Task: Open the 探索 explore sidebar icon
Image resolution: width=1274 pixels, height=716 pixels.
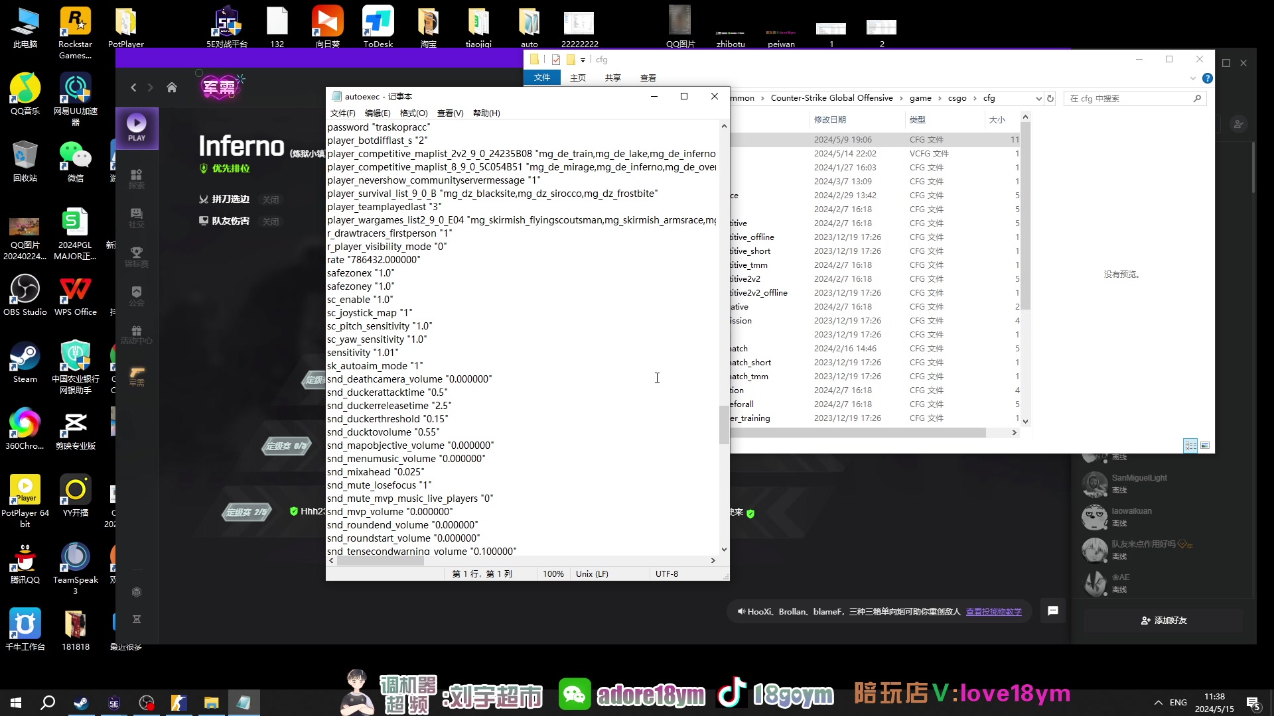Action: [137, 178]
